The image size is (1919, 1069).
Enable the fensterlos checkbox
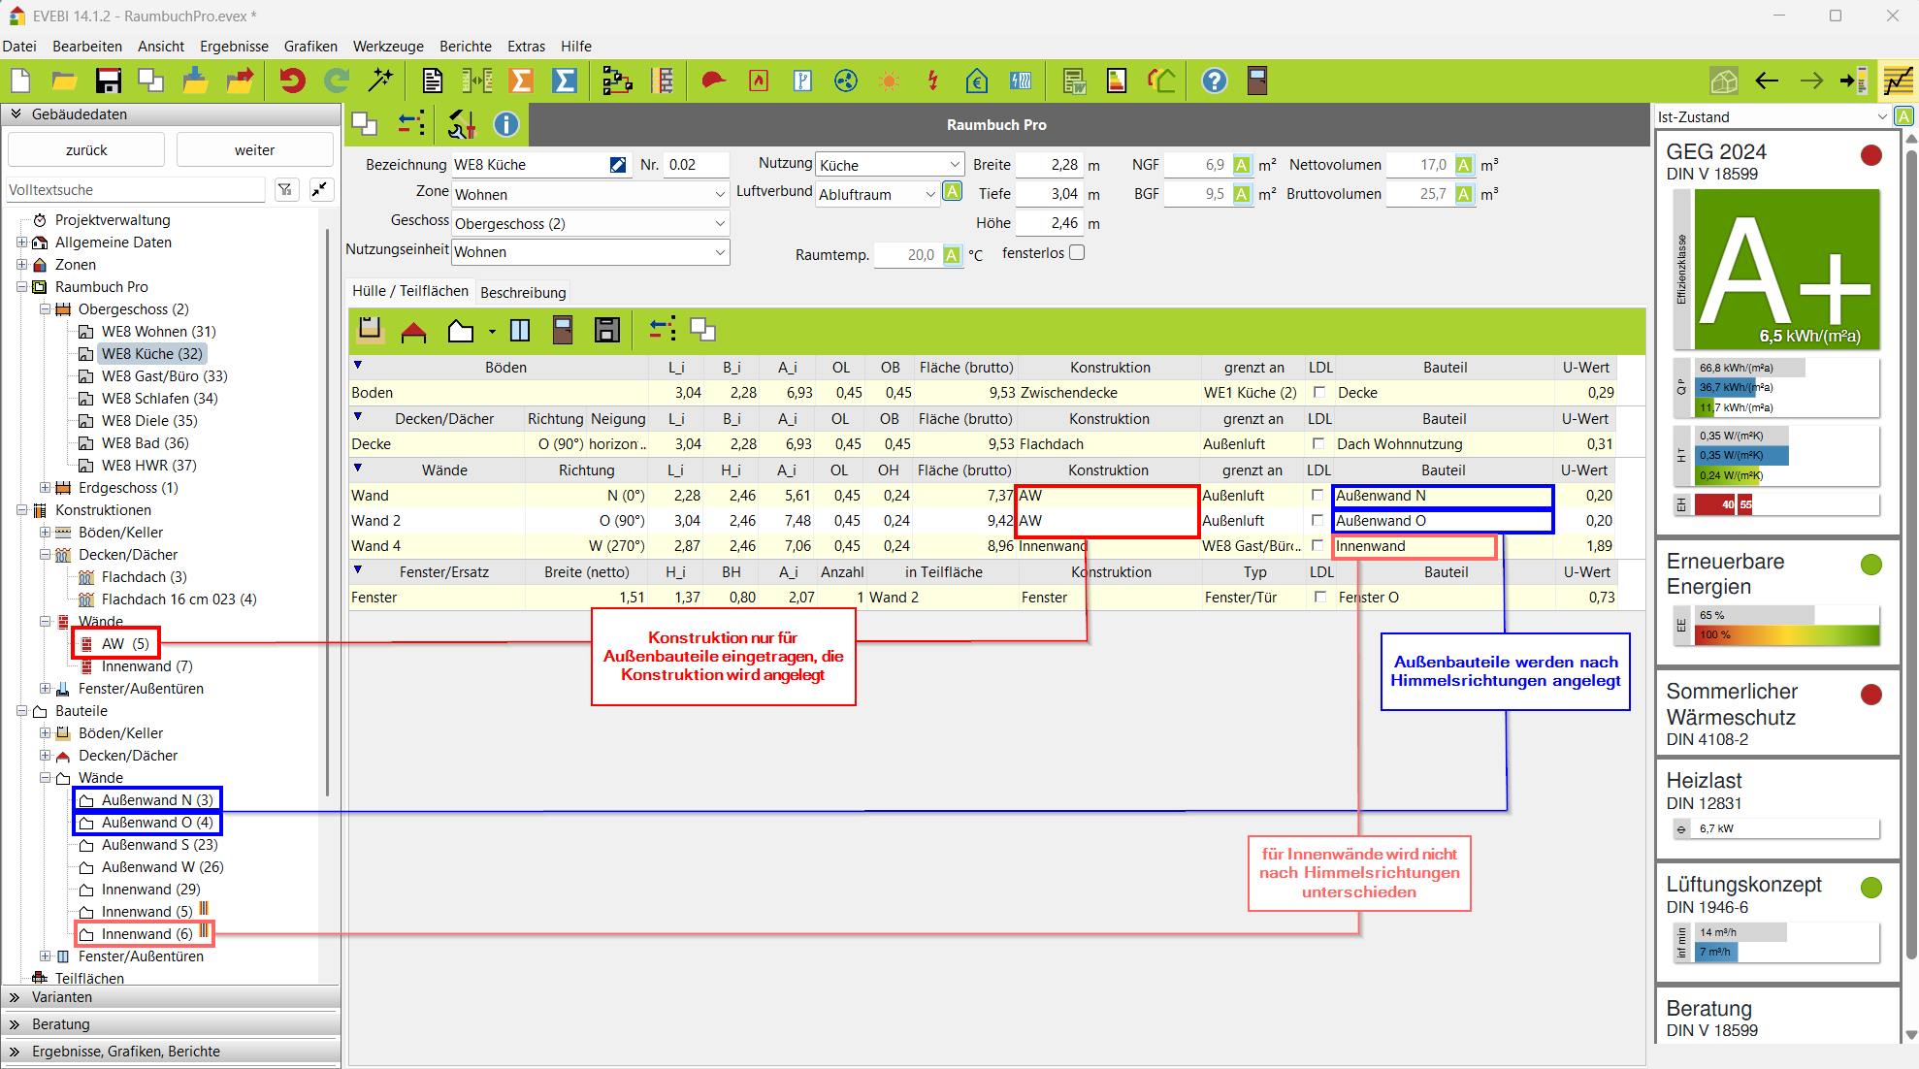coord(1077,252)
